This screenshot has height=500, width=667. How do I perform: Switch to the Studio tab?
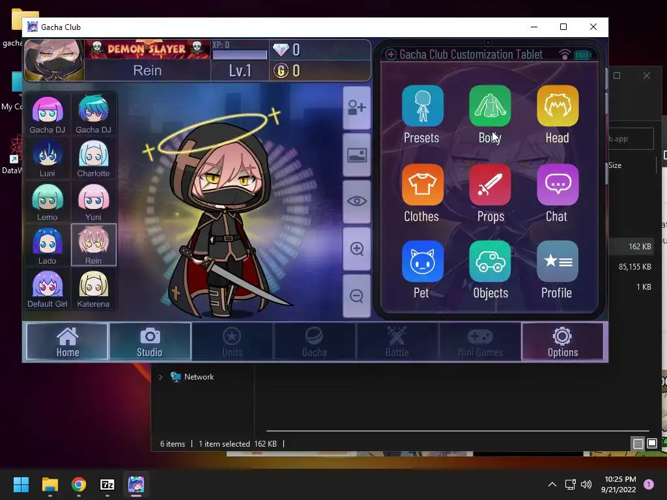[150, 341]
